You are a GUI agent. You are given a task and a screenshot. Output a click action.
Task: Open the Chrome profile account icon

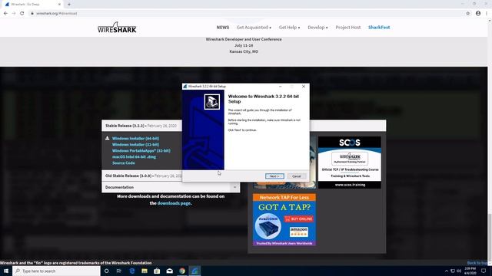point(478,13)
